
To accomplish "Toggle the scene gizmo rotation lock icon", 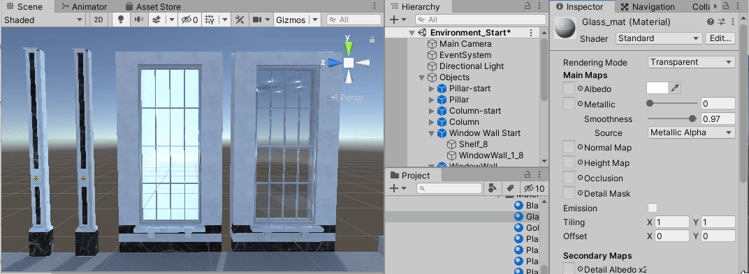I will click(x=372, y=40).
